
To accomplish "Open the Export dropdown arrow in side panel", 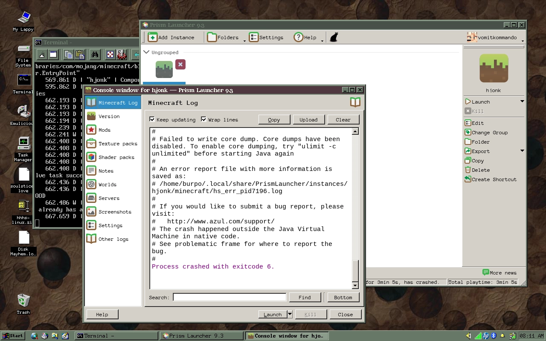I will tap(522, 151).
